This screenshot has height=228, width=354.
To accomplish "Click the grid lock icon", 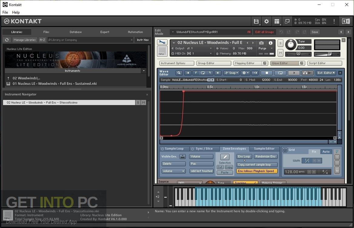I will (x=337, y=170).
